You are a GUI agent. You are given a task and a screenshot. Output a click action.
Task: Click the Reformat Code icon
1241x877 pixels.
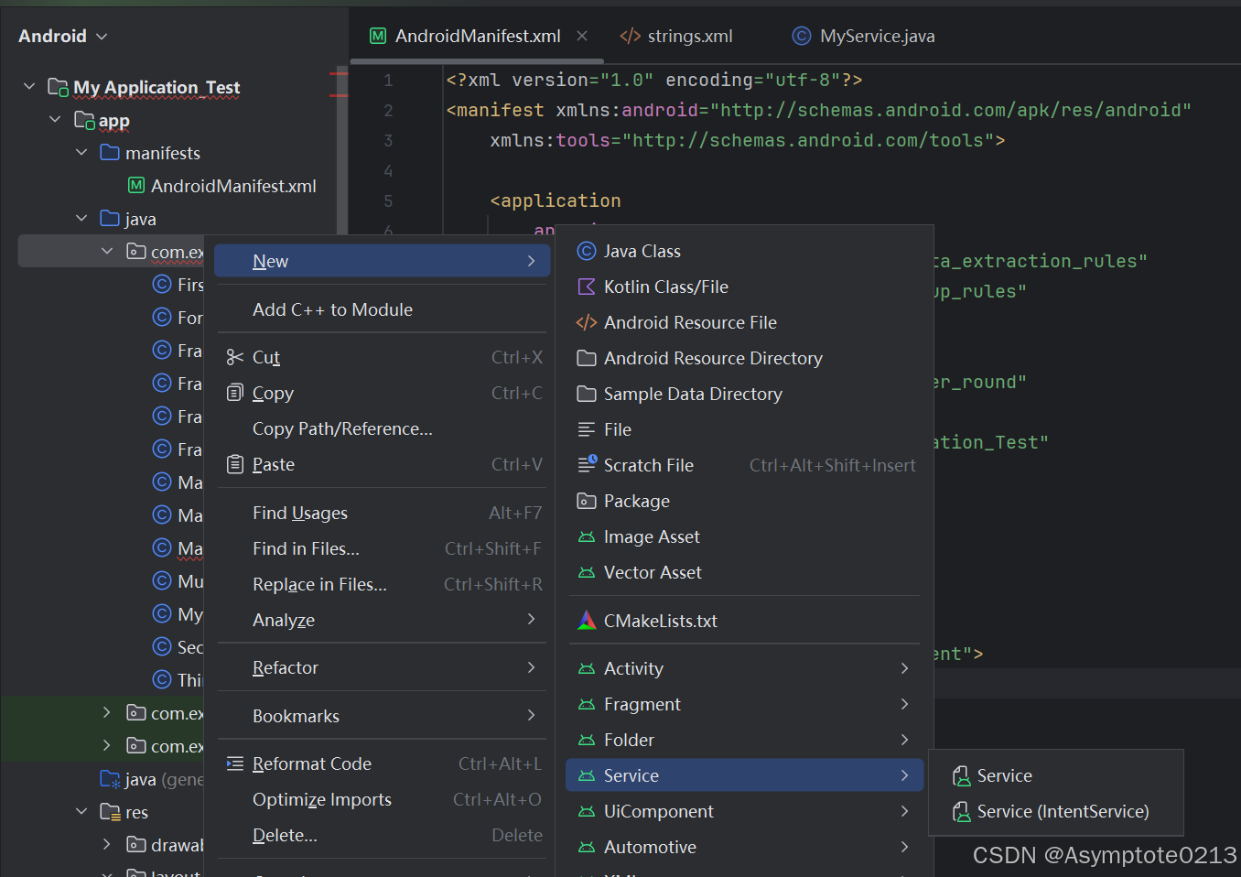tap(235, 763)
